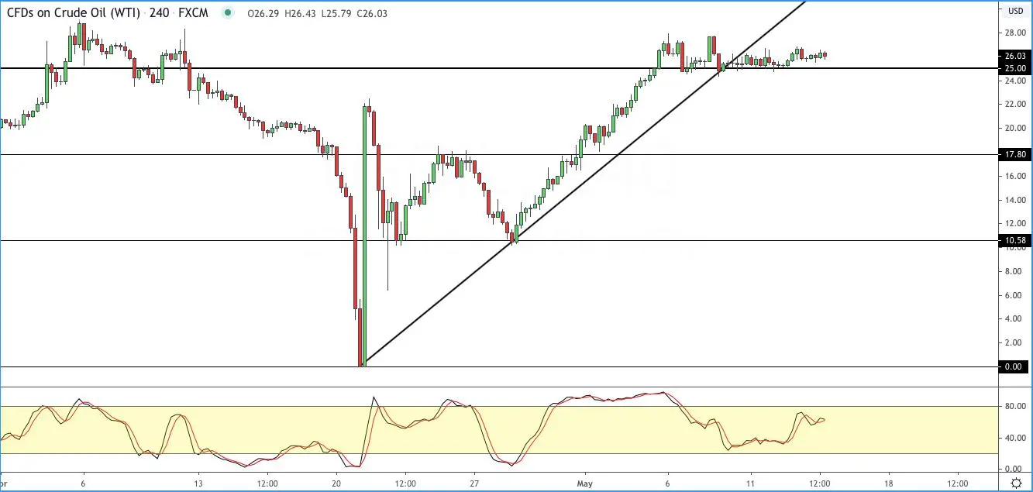Open the USD currency selector

(x=1015, y=11)
